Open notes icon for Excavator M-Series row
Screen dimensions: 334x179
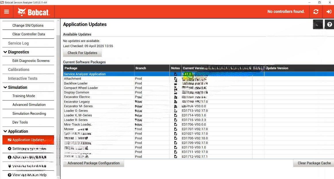coord(176,106)
